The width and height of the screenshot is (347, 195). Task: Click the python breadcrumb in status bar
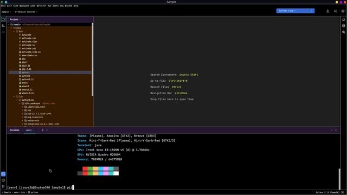[33, 193]
